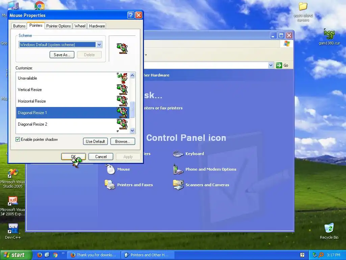Click the Yoshi cursor preview image
Screen dimensions: 346x260
pyautogui.click(x=122, y=48)
